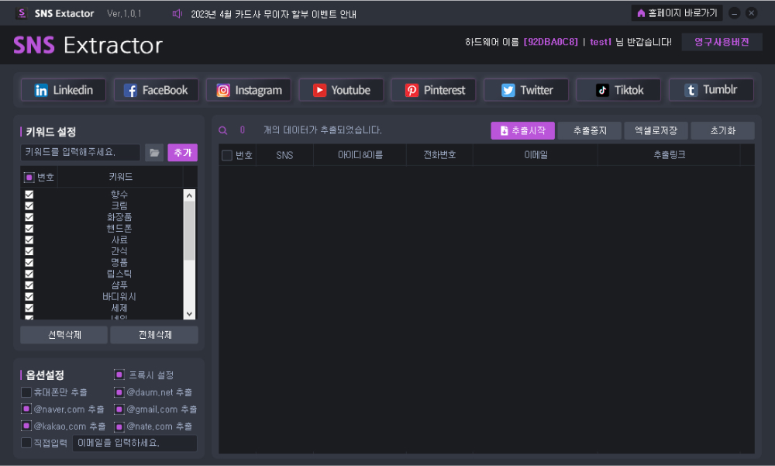This screenshot has width=775, height=466.
Task: Select the FaceBook platform button
Action: (x=157, y=90)
